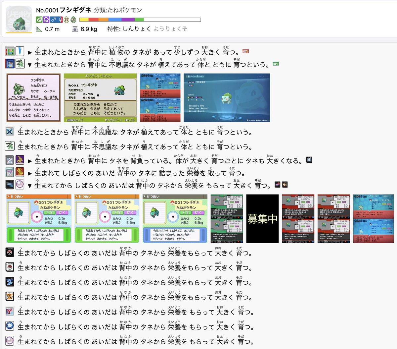Open the last thumbnail in the second thumbnail row
The image size is (397, 349).
[x=374, y=219]
